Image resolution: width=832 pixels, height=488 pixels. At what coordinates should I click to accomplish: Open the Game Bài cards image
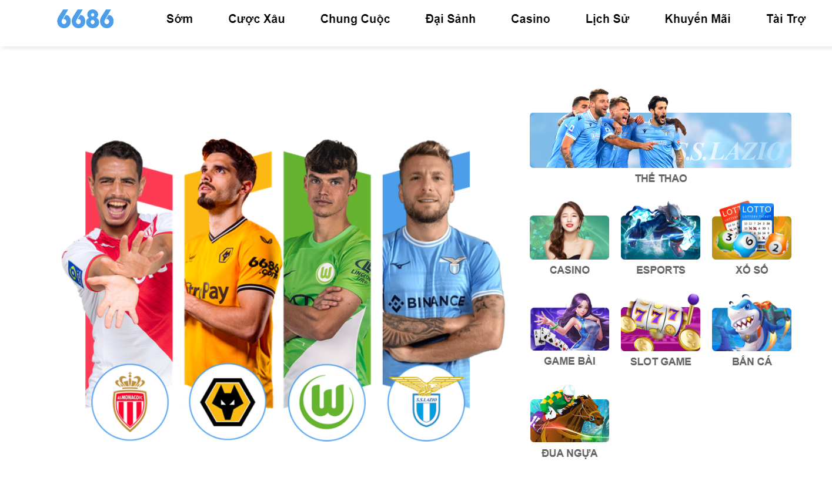569,322
